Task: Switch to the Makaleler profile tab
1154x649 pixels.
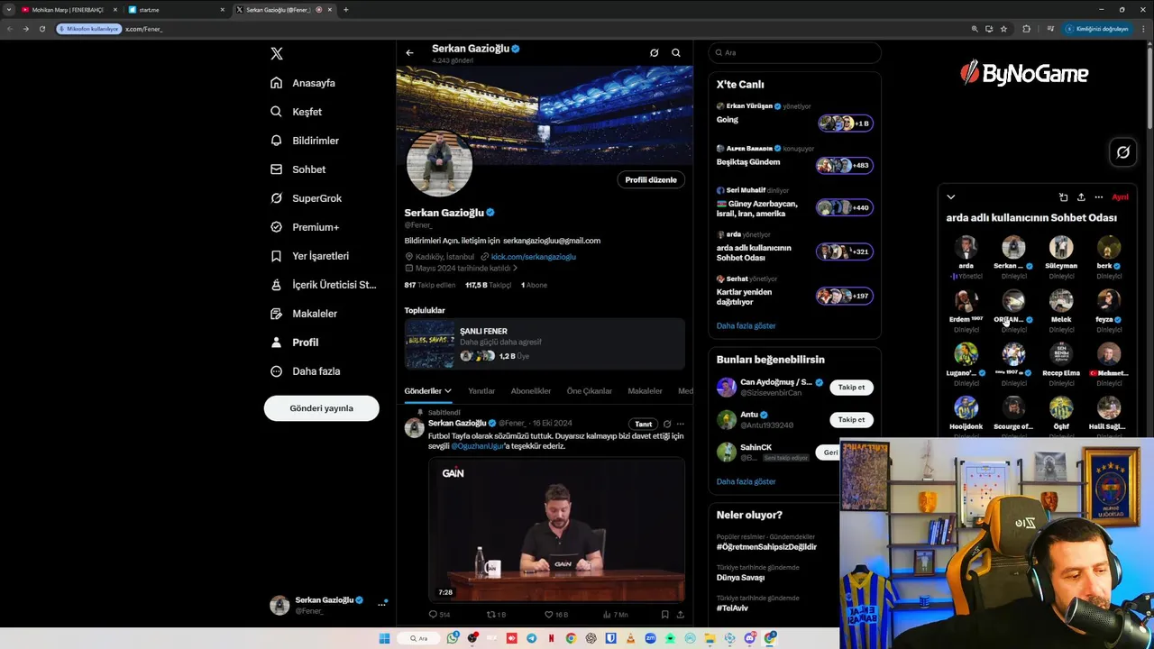Action: click(x=645, y=391)
